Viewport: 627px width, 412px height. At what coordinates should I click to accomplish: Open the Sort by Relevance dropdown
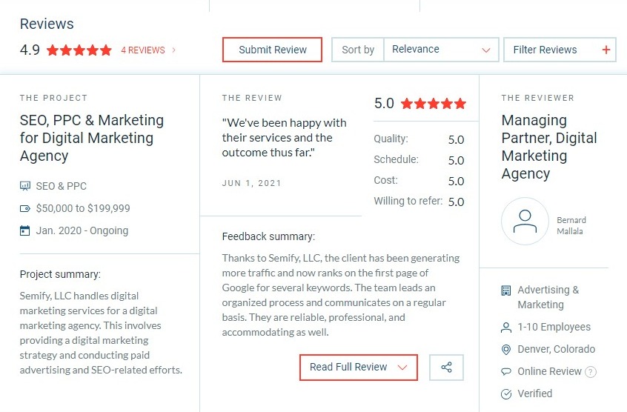(x=441, y=50)
